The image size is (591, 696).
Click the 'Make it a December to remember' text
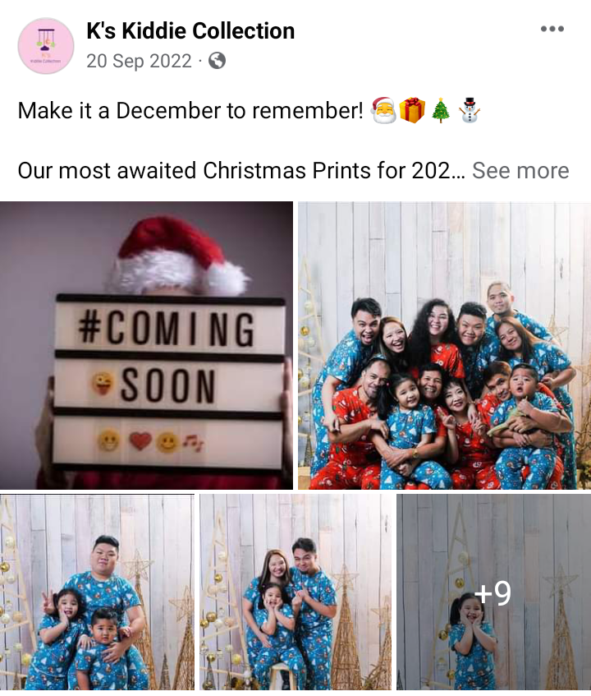click(190, 111)
